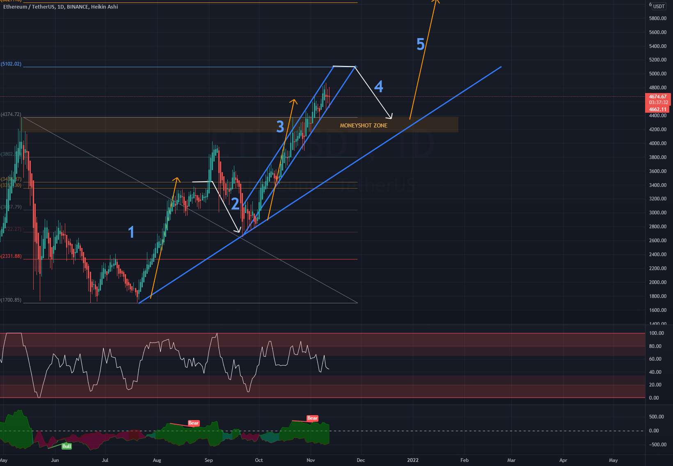The image size is (673, 466).
Task: Click 4400.00 on the price scale
Action: (x=657, y=116)
